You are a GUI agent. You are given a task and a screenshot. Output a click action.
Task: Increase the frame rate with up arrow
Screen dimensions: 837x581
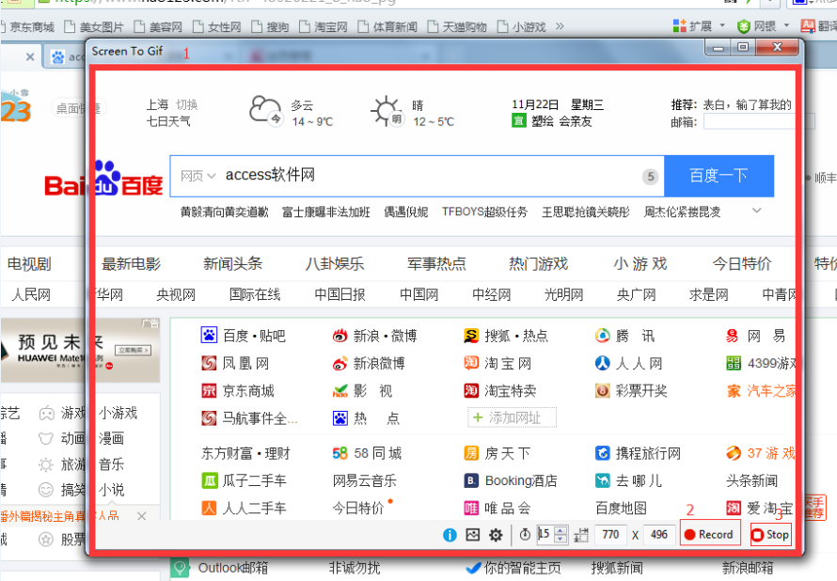click(x=561, y=530)
